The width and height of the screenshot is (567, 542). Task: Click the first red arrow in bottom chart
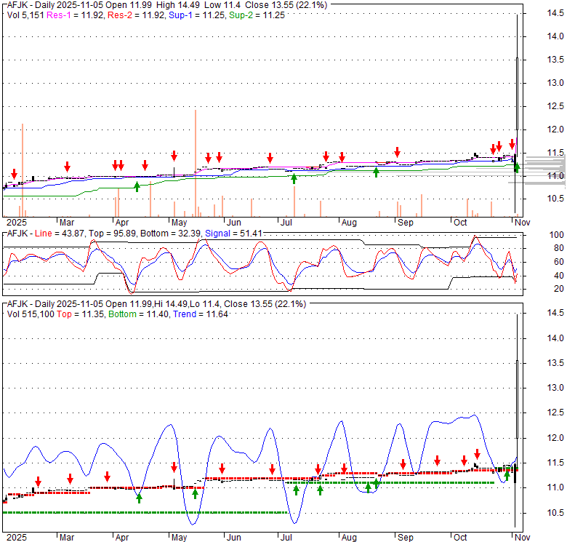click(38, 481)
